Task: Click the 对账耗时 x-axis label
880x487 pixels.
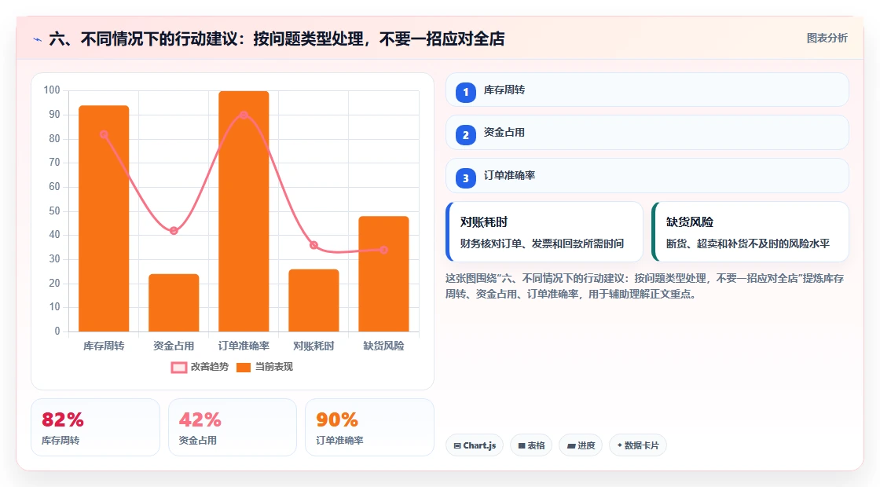Action: (313, 346)
